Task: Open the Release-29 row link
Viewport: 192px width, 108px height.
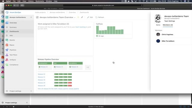Action: (x=41, y=83)
